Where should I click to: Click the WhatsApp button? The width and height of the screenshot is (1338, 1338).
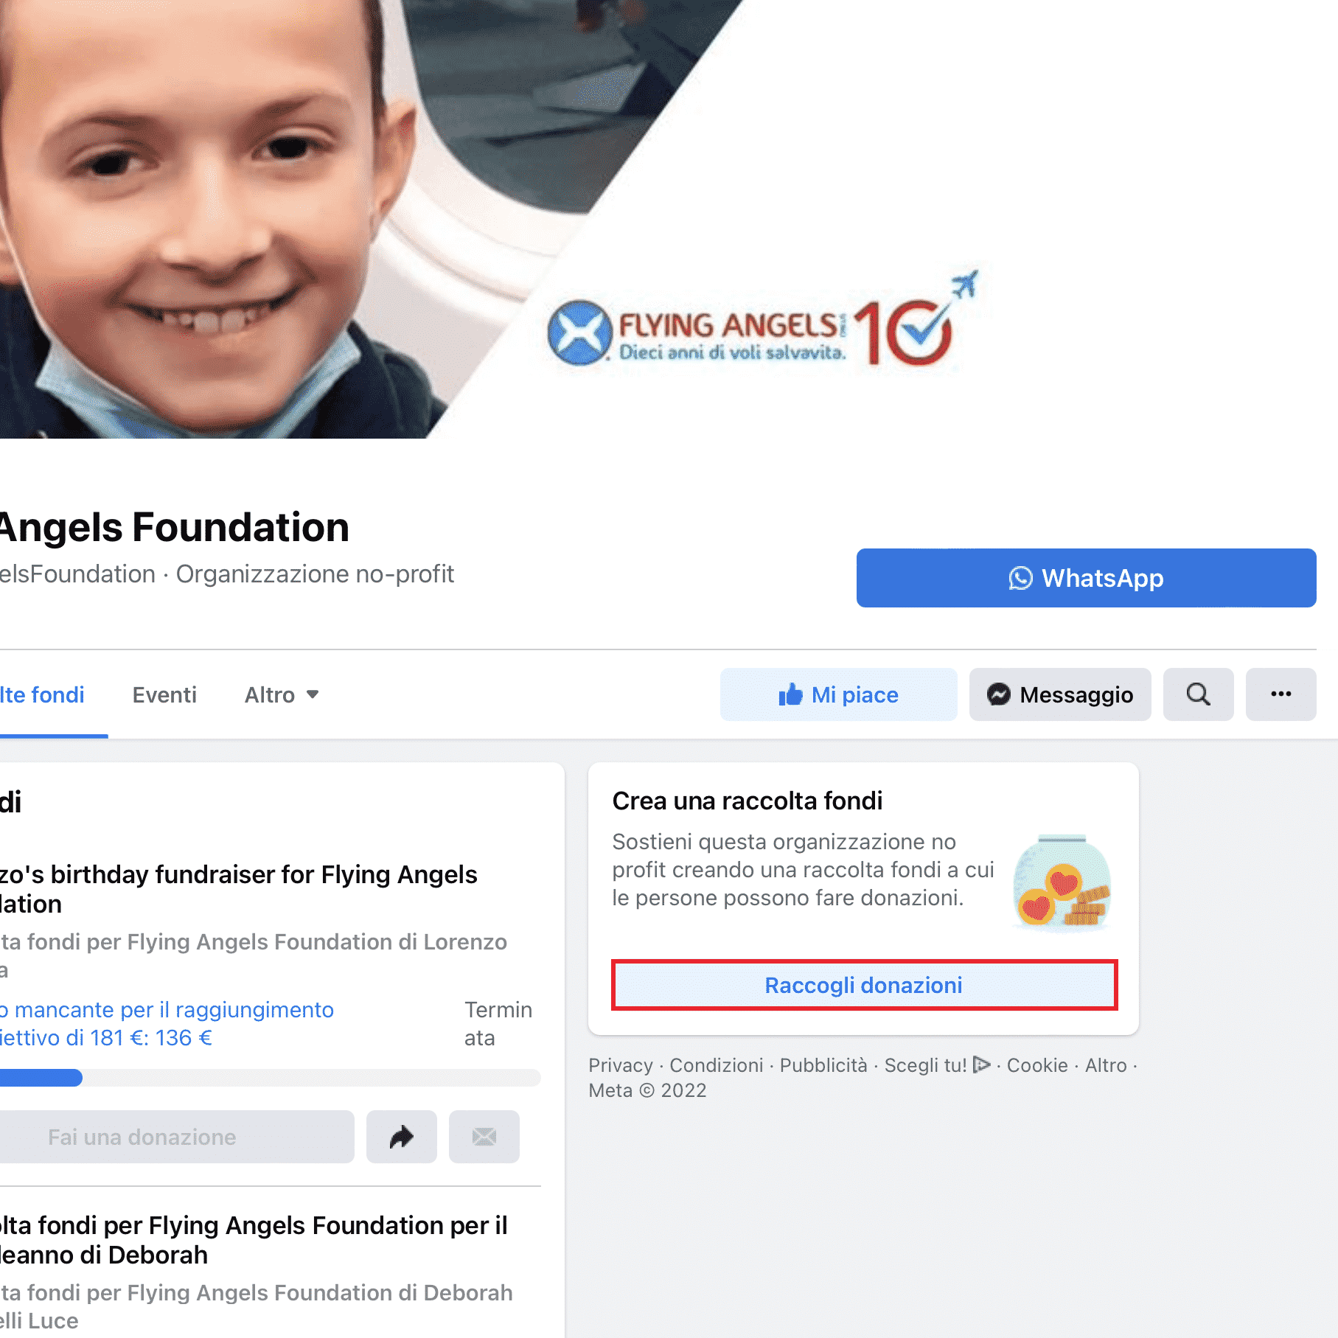(1086, 578)
